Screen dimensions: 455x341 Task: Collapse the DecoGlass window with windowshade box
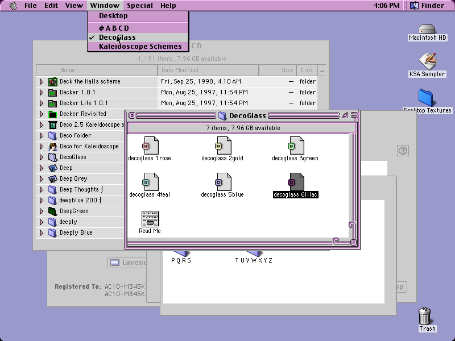(x=354, y=116)
